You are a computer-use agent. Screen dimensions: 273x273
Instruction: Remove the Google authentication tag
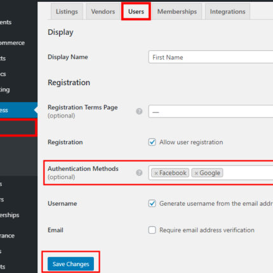196,173
